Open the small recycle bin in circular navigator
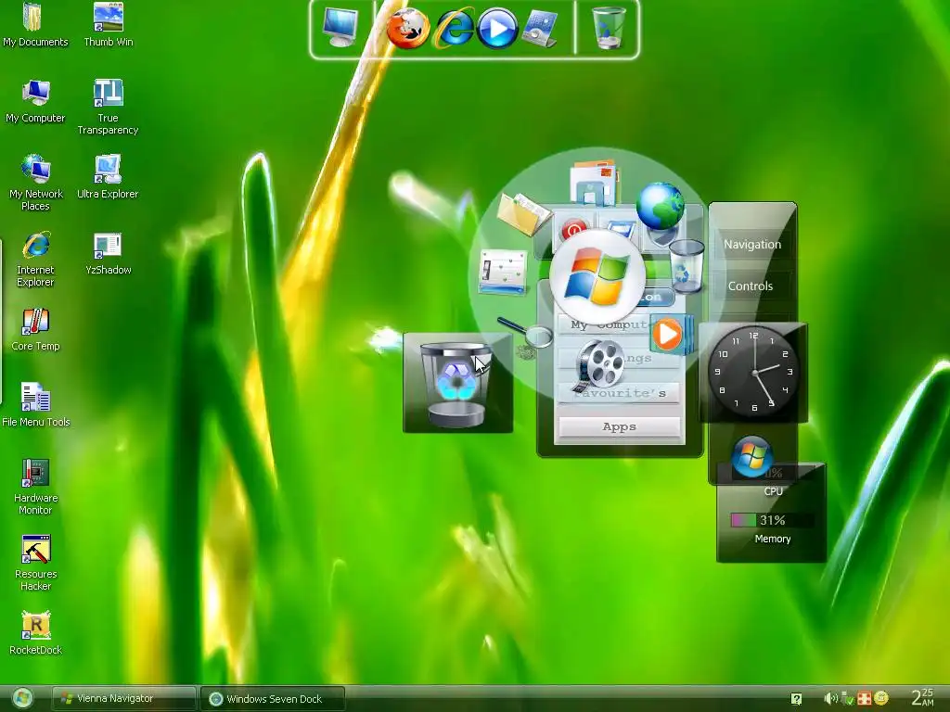The width and height of the screenshot is (950, 712). [687, 265]
